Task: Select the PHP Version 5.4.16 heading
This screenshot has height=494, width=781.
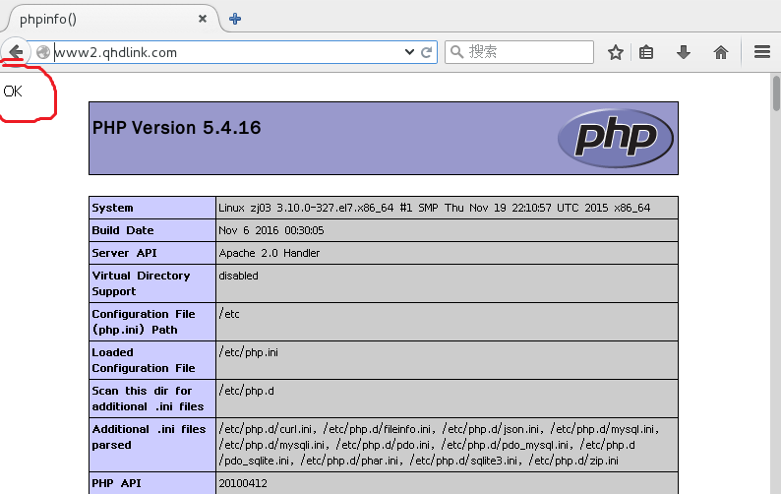Action: click(x=176, y=128)
